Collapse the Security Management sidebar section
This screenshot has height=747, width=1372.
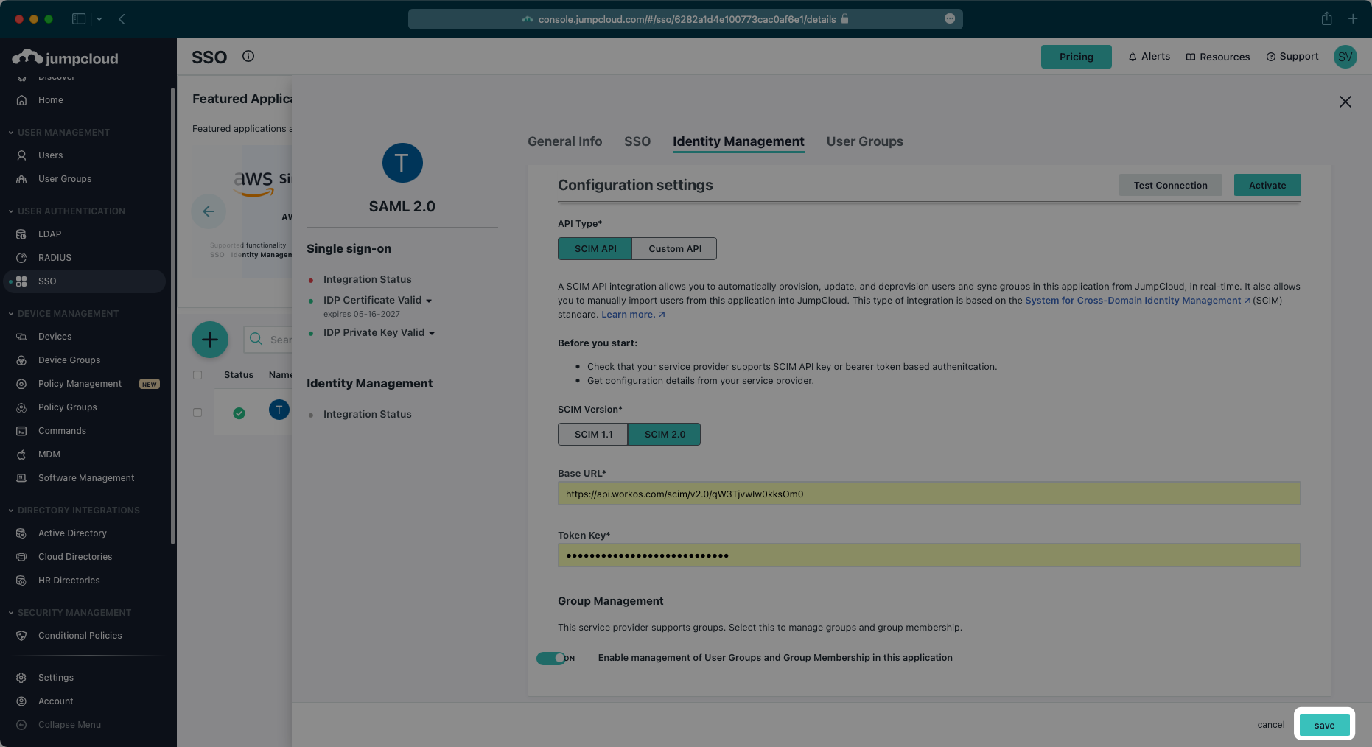tap(10, 612)
